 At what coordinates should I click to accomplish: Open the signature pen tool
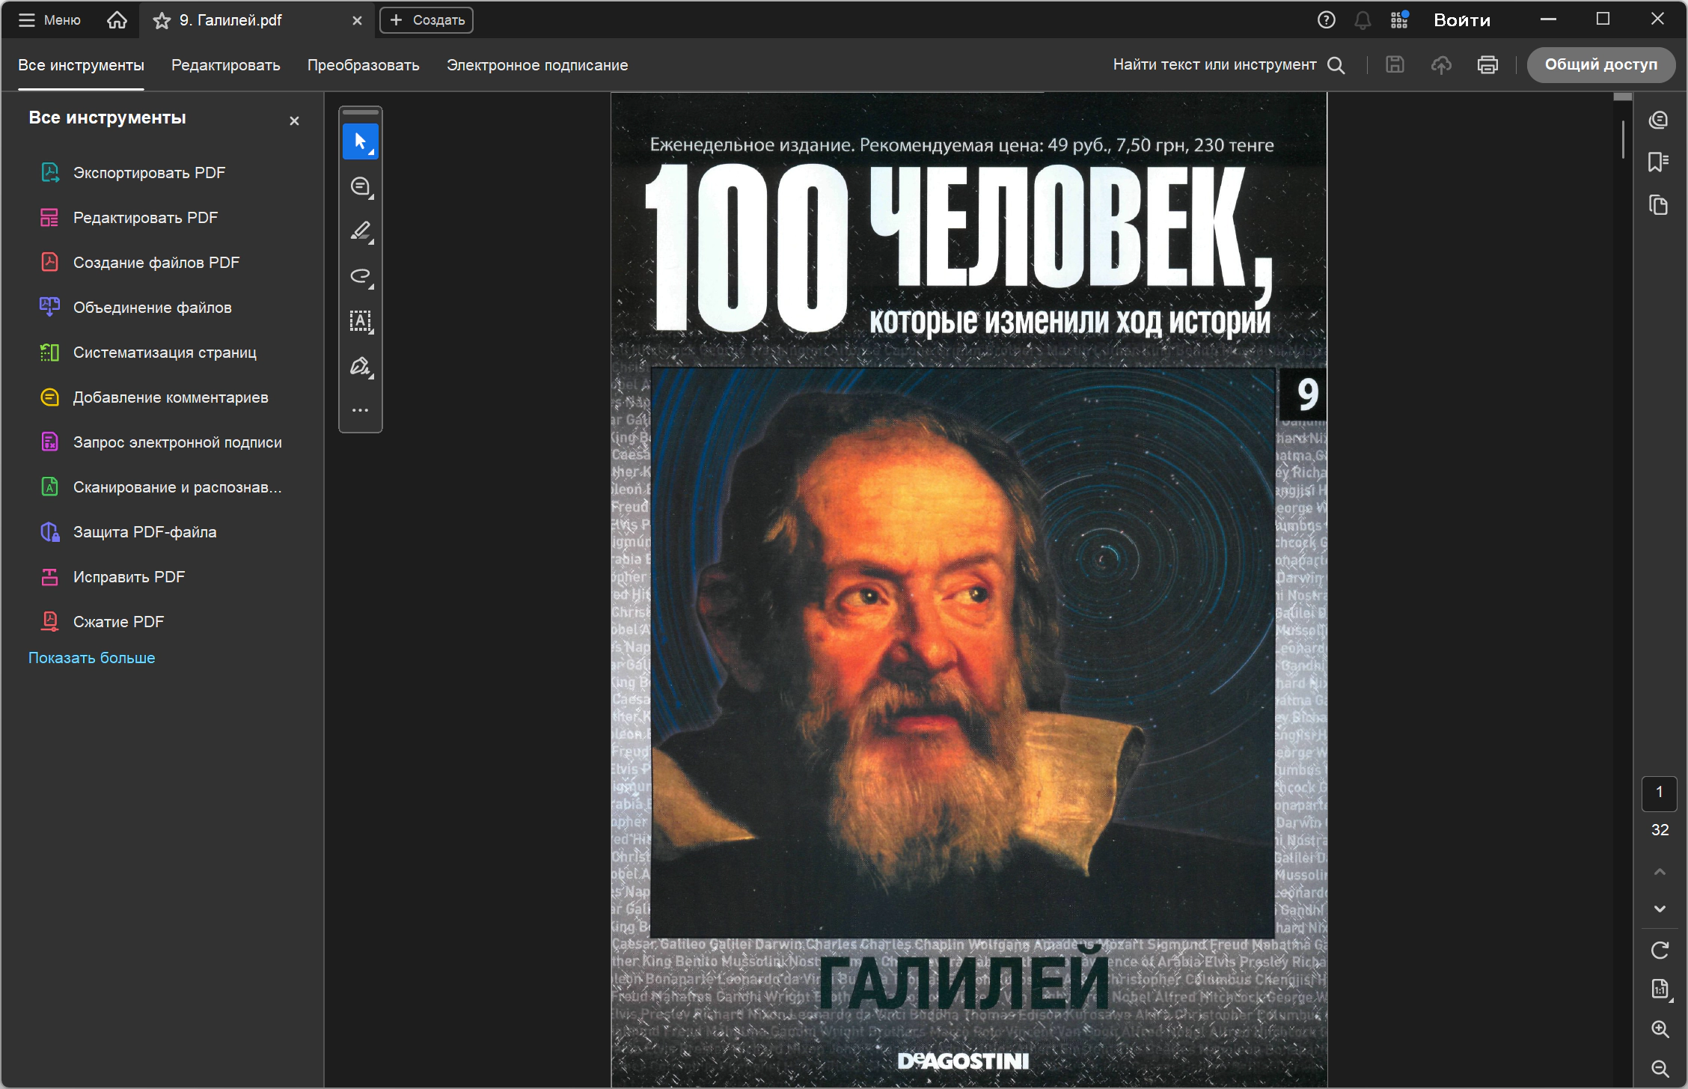click(x=361, y=366)
